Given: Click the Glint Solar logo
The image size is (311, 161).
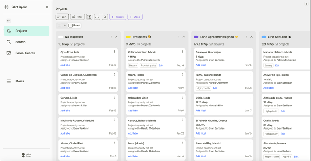Looking at the screenshot, I should [x=27, y=155].
